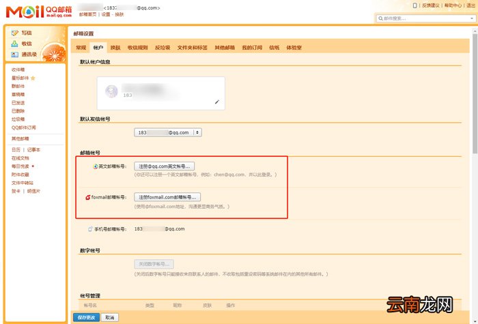Open 附件收藏 in the sidebar

pos(20,175)
